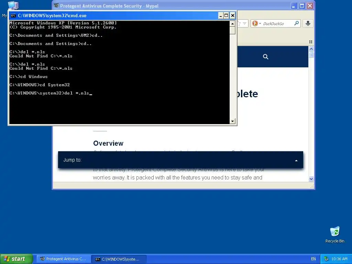Screen dimensions: 352x264
Task: Click the webpage scrollbar up arrow
Action: coord(311,49)
